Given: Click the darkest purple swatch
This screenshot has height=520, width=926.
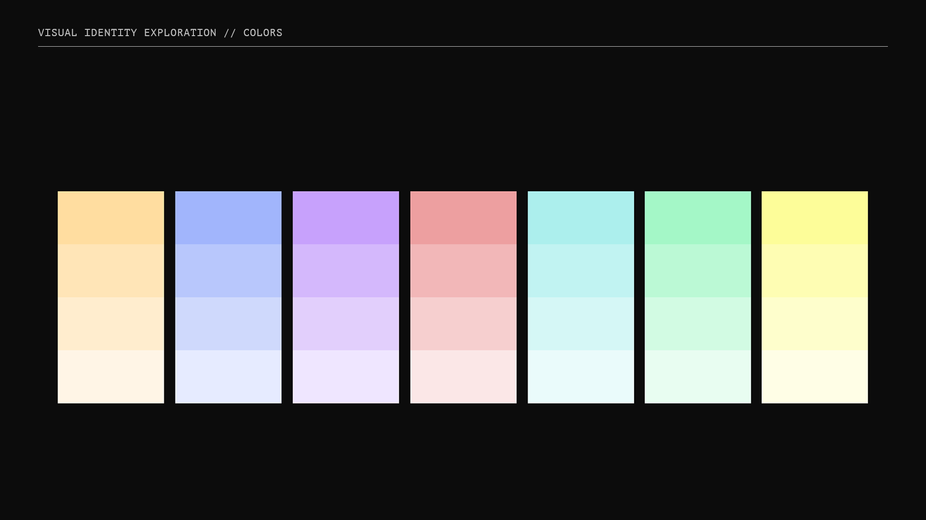Looking at the screenshot, I should (x=346, y=218).
